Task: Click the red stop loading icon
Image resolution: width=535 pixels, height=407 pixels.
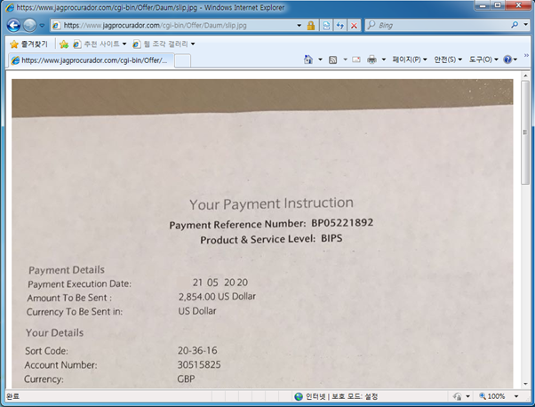Action: [355, 25]
